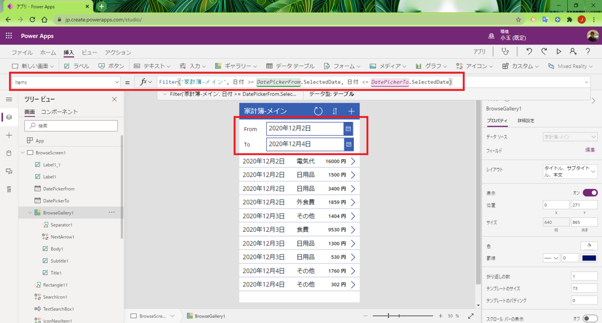Open the Power Apps waffle app launcher
The height and width of the screenshot is (323, 602).
(9, 36)
